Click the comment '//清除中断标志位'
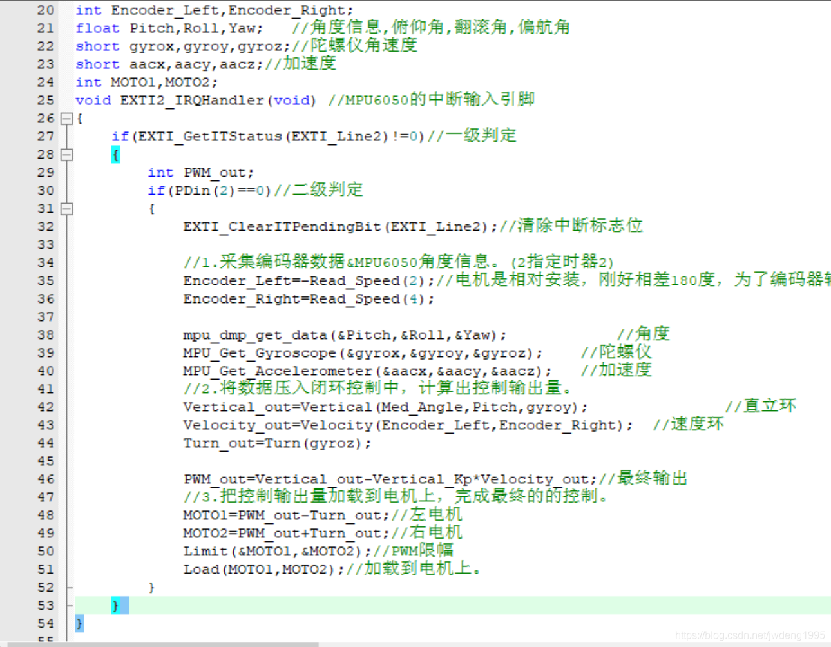Screen dimensions: 831x647 pos(571,226)
